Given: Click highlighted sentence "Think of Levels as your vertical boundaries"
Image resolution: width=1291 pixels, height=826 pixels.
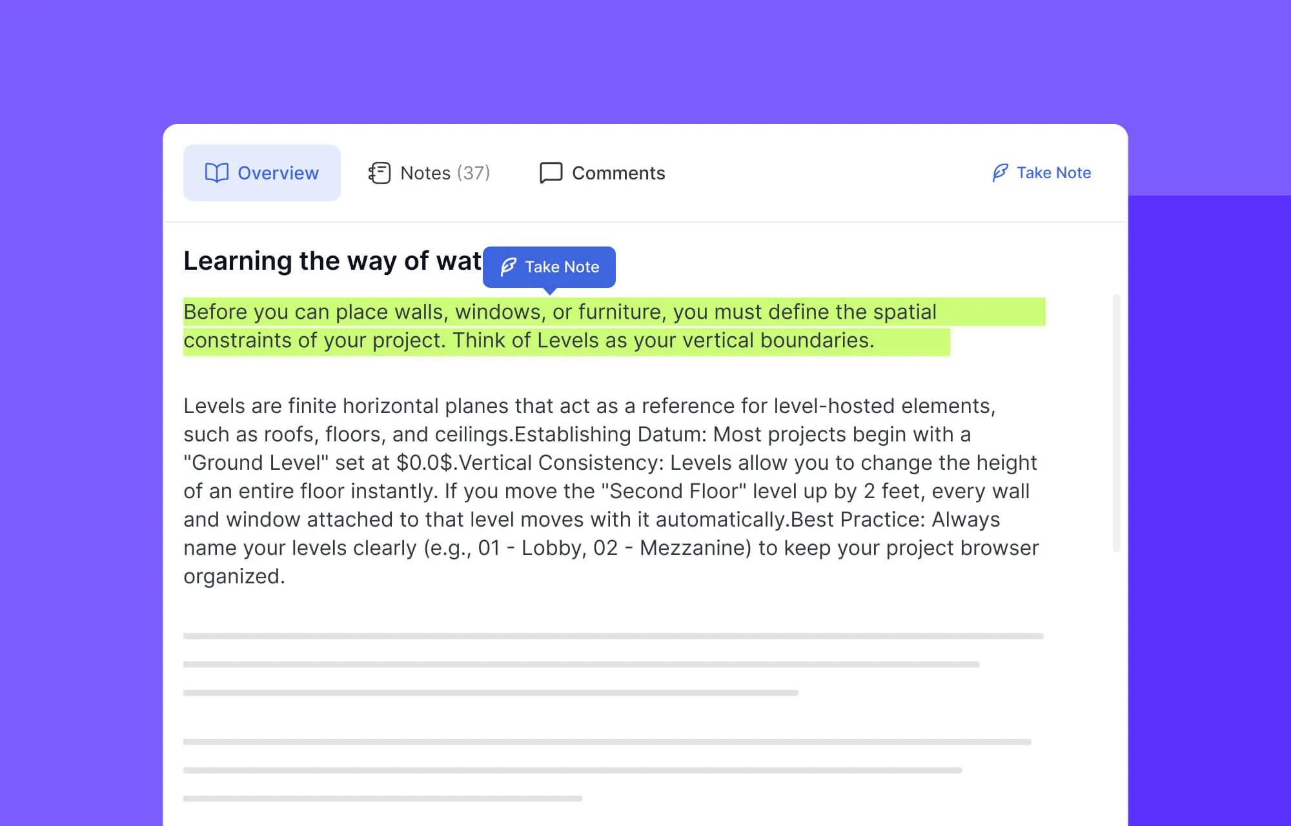Looking at the screenshot, I should coord(662,341).
